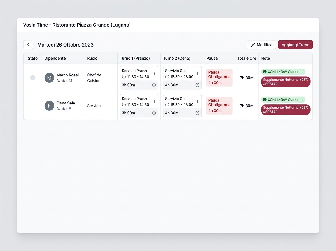Select the Turno 1 (Pranzo) column header
The image size is (336, 251).
click(x=135, y=58)
